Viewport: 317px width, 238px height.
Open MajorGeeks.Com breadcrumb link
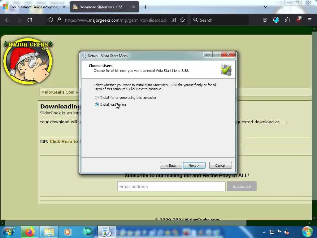58,92
